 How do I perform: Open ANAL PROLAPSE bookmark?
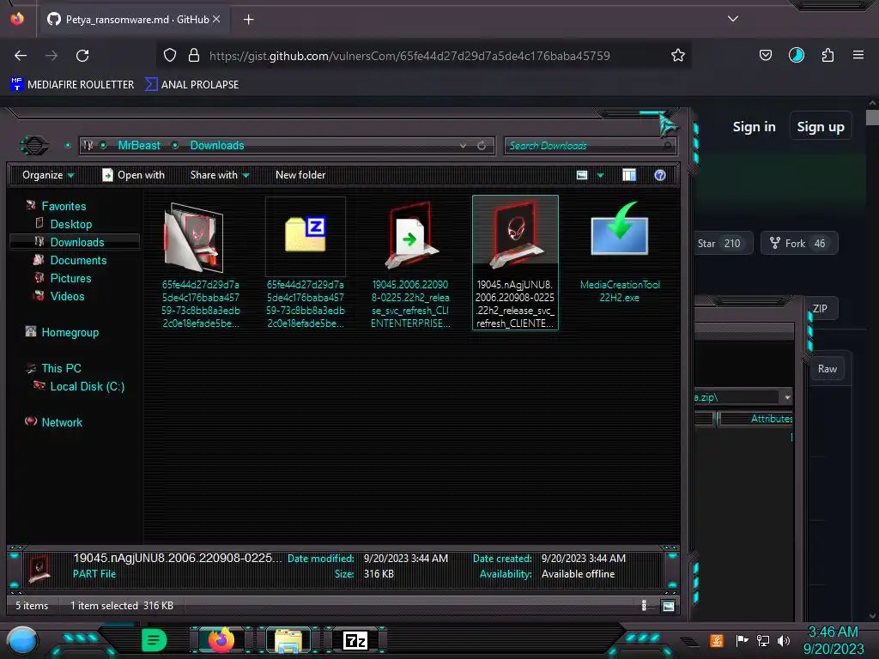click(x=191, y=85)
